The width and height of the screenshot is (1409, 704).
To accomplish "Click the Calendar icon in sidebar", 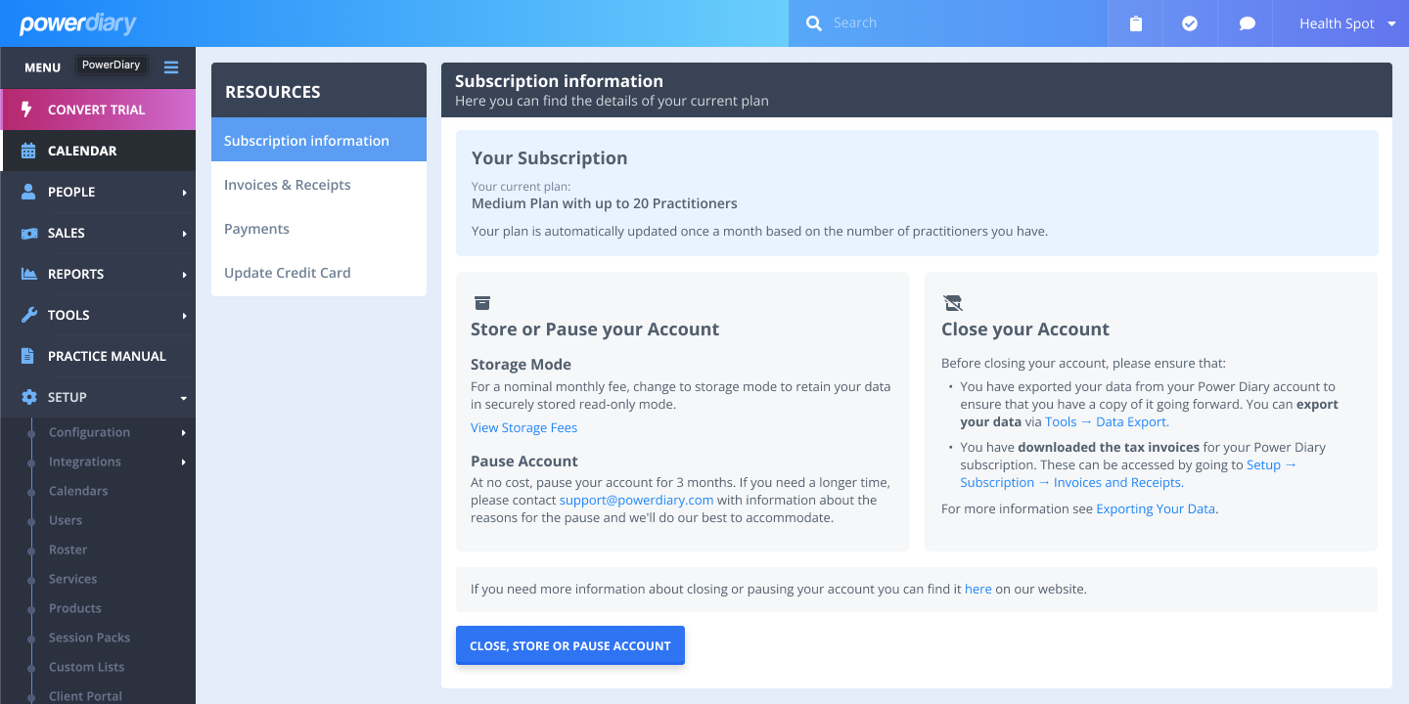I will [28, 151].
